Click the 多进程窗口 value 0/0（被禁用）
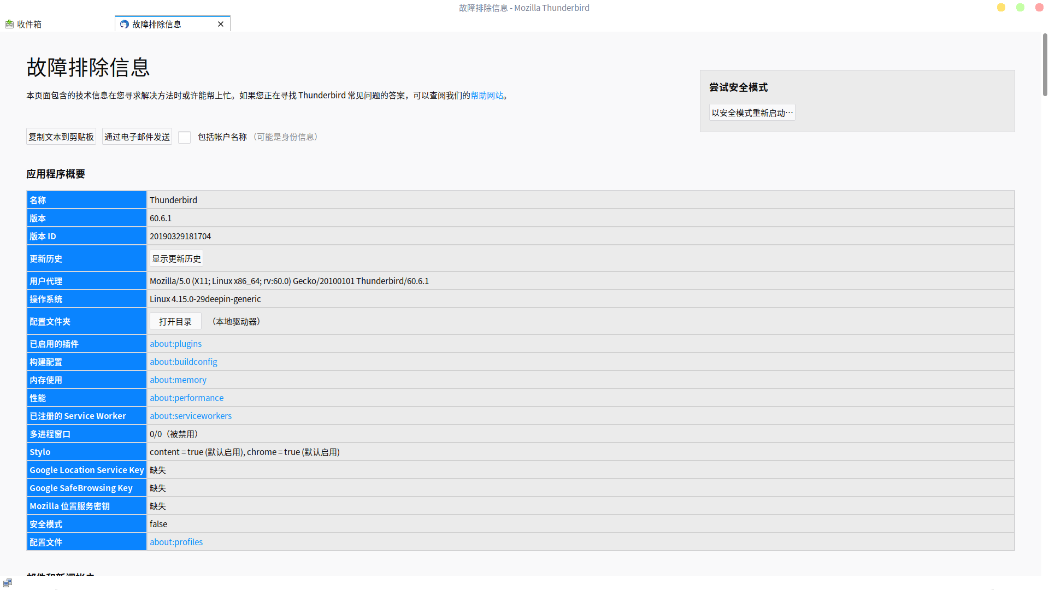 coord(176,434)
